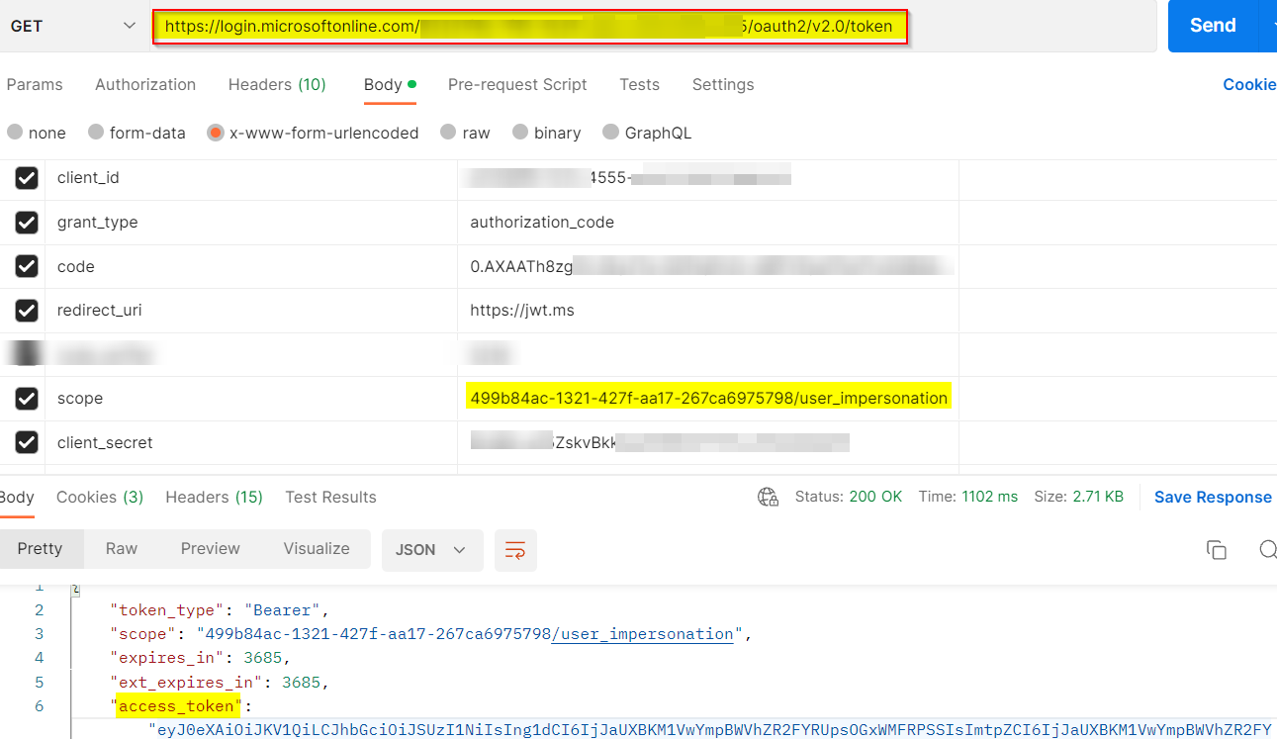This screenshot has height=739, width=1277.
Task: Open the GET method dropdown
Action: (72, 27)
